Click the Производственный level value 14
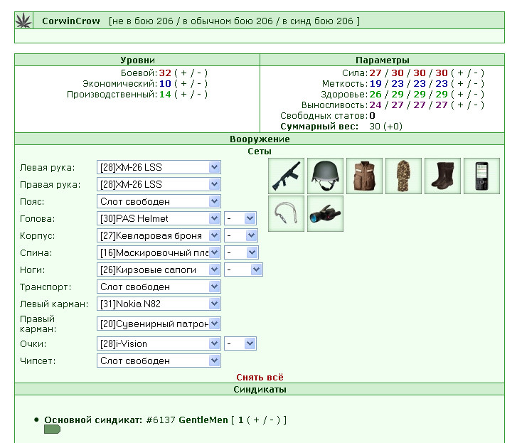The height and width of the screenshot is (443, 517). 165,95
